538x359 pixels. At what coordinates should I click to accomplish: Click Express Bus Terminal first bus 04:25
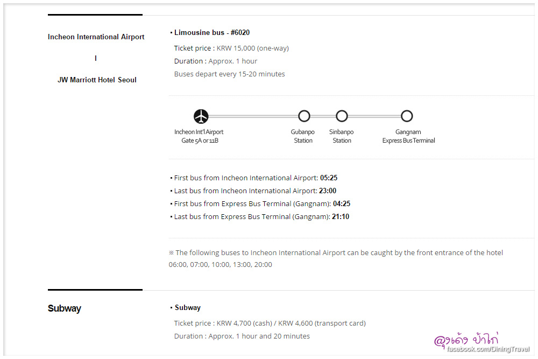point(342,204)
